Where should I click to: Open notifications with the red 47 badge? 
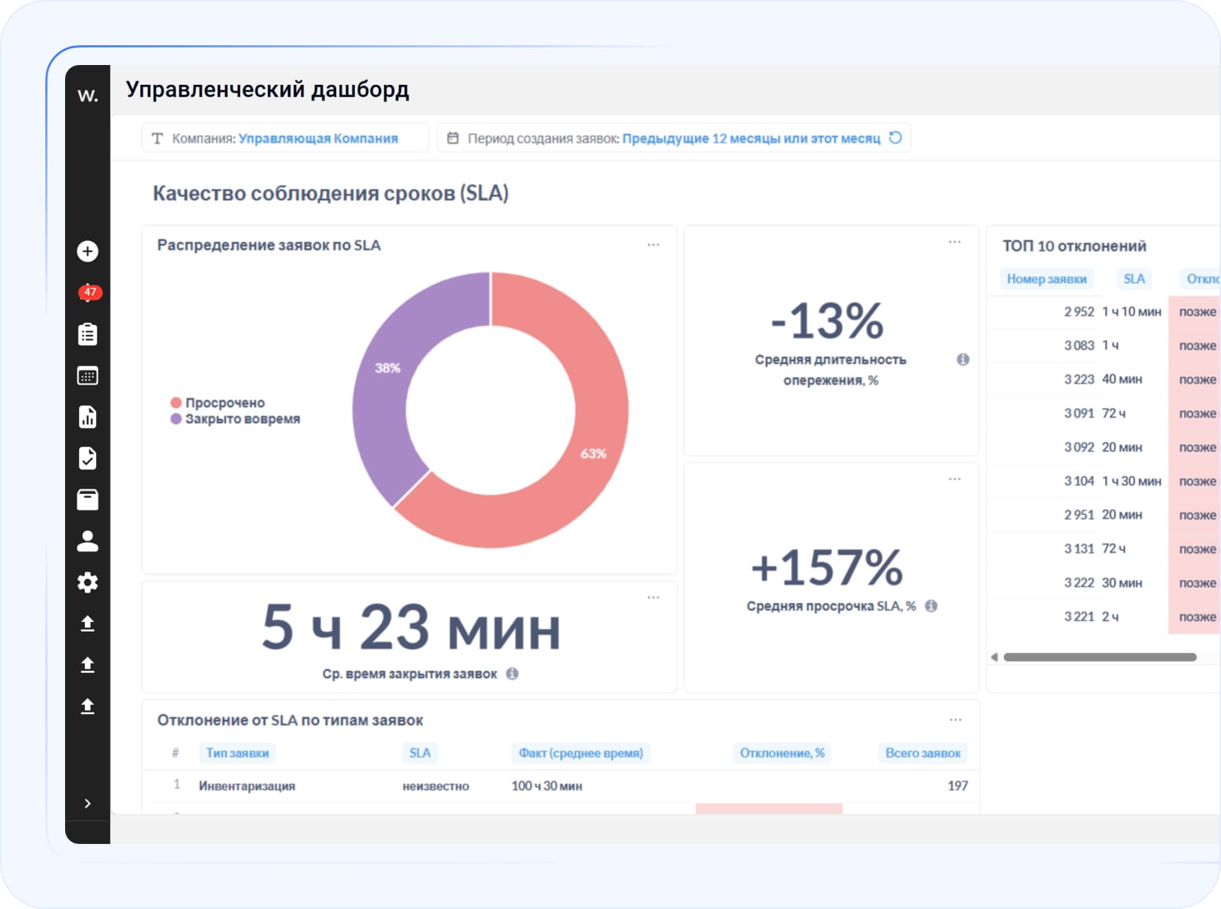(89, 293)
